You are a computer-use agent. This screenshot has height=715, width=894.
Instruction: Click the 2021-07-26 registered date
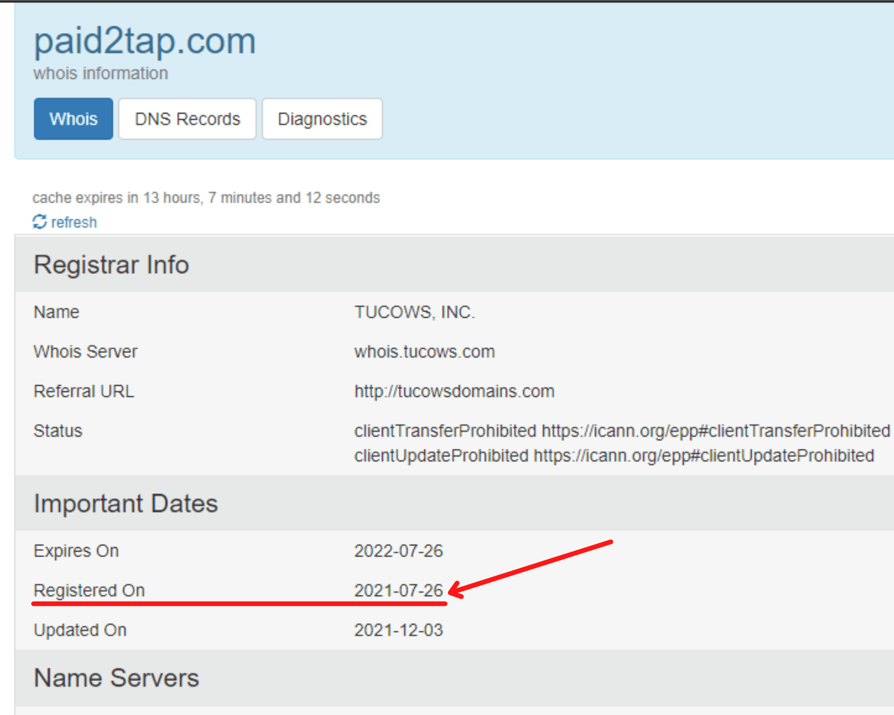[398, 590]
